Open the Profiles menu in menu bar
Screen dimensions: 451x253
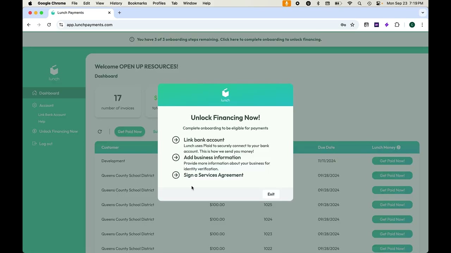[159, 3]
